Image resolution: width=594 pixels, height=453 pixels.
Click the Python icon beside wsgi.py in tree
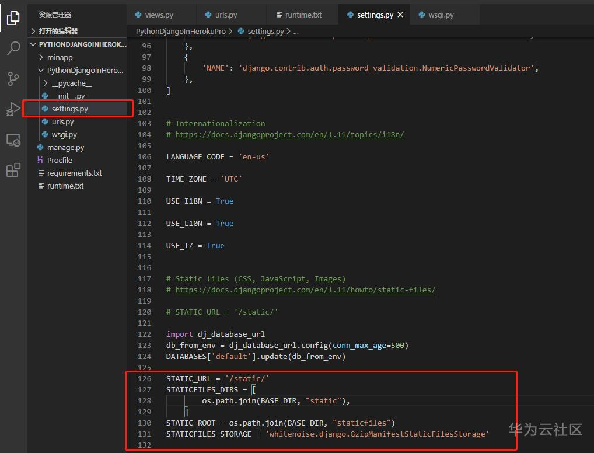(45, 135)
